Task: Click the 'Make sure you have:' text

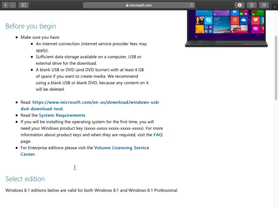Action: coord(40,37)
